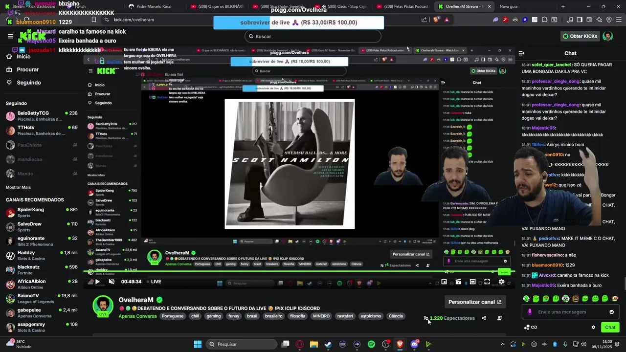The height and width of the screenshot is (352, 626).
Task: Toggle play/pause on the stream player
Action: pos(97,282)
